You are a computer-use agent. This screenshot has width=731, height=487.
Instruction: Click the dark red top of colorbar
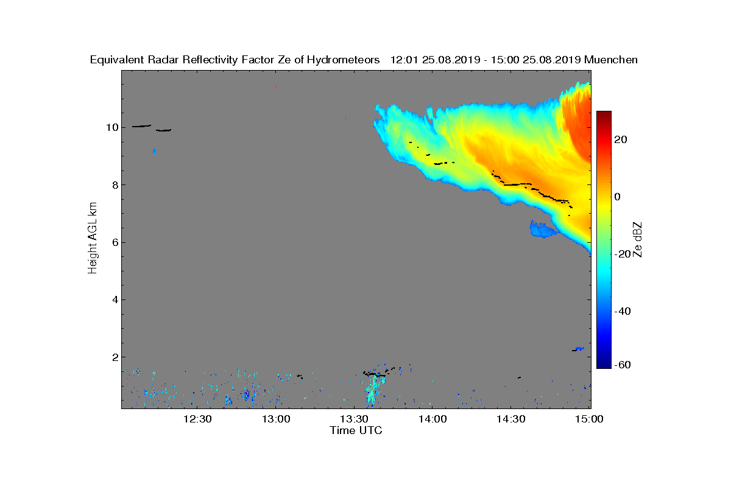(604, 116)
